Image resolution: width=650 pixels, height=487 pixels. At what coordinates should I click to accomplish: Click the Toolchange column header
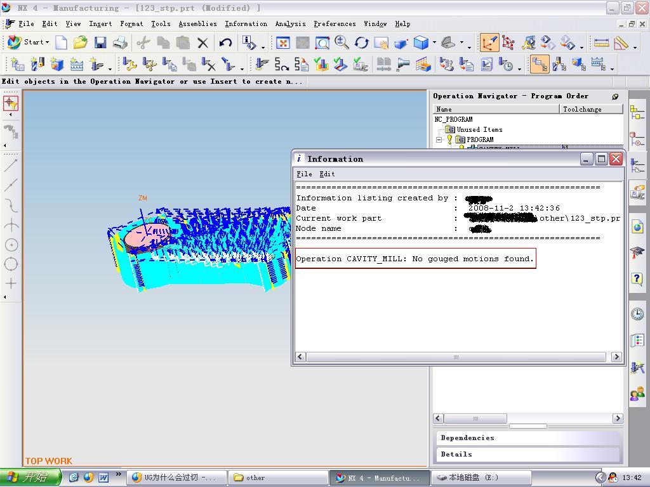[x=591, y=109]
